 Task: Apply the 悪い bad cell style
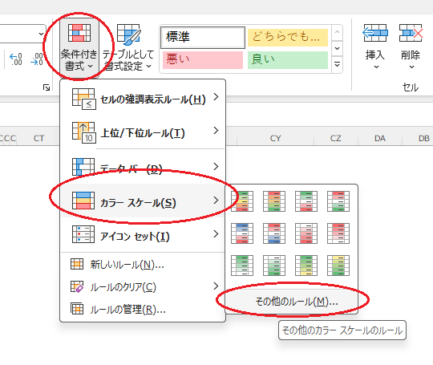click(203, 59)
